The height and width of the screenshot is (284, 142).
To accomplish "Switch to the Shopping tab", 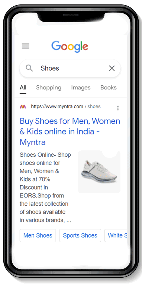I will [49, 88].
